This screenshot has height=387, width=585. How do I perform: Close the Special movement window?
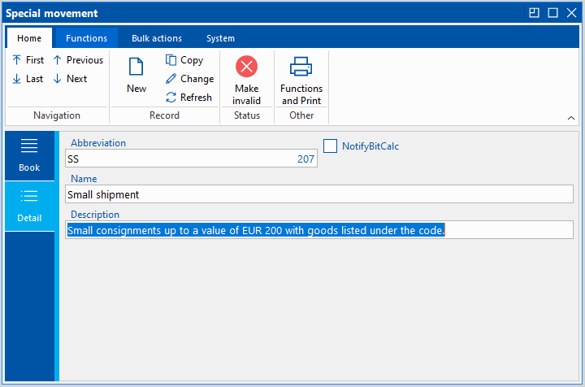(571, 13)
